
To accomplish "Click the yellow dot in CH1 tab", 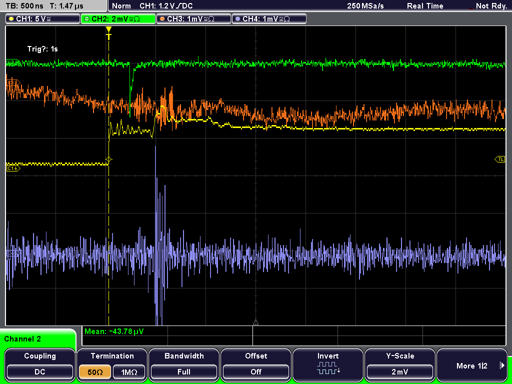I will click(x=11, y=19).
